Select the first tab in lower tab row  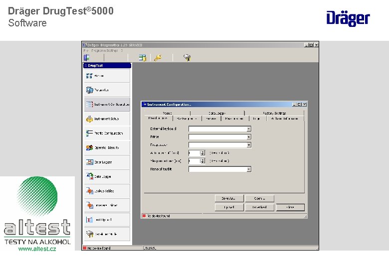click(x=158, y=118)
